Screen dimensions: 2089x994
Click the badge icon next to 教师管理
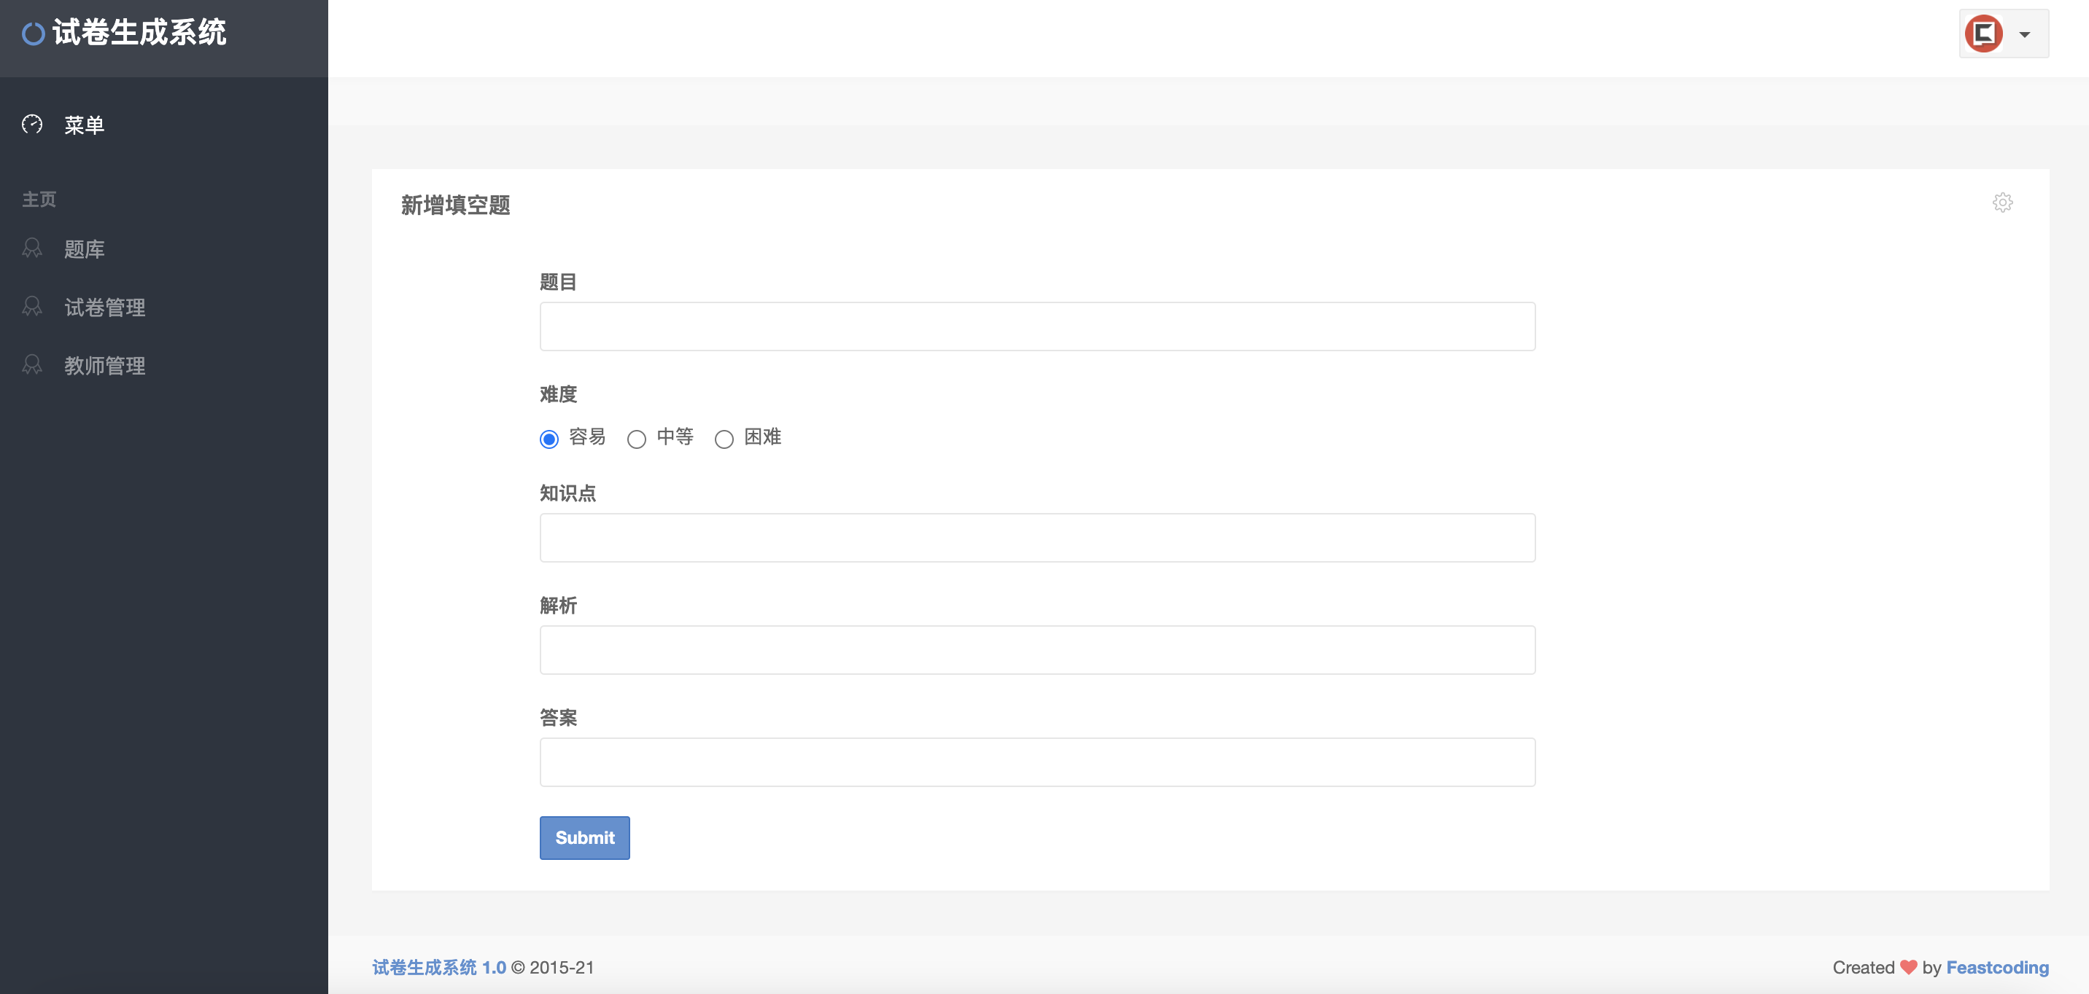click(32, 364)
